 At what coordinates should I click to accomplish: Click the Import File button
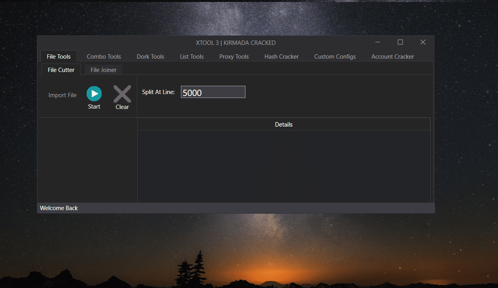63,95
